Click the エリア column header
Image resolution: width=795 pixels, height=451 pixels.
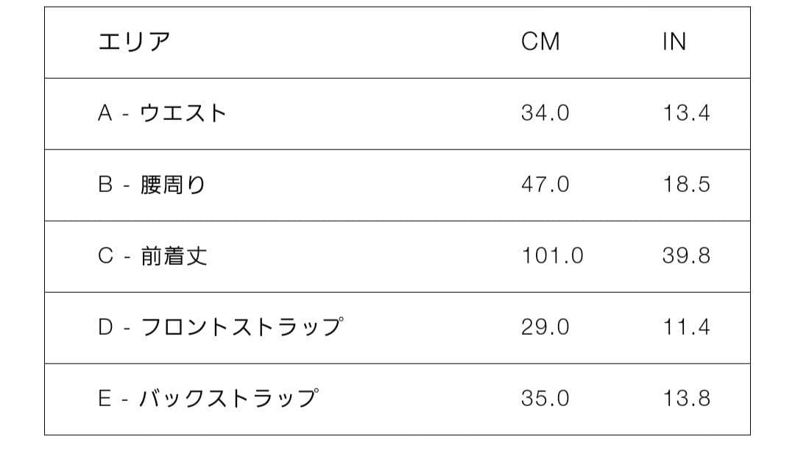coord(134,42)
